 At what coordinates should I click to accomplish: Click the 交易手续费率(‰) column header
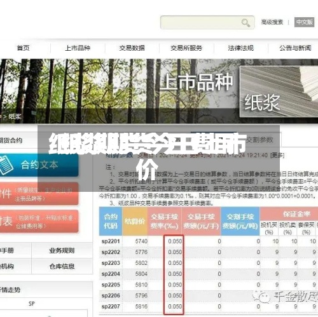(x=165, y=221)
